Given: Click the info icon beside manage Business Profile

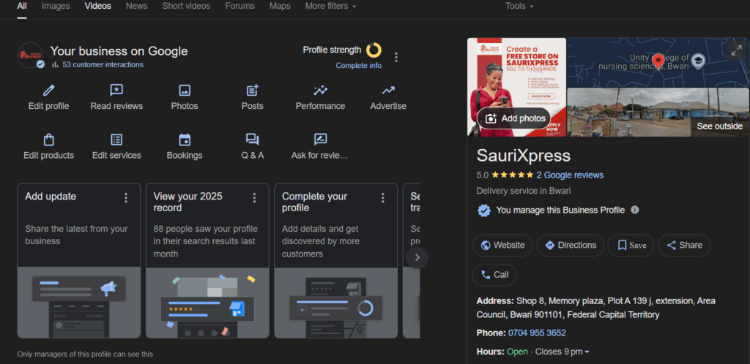Looking at the screenshot, I should click(x=635, y=210).
